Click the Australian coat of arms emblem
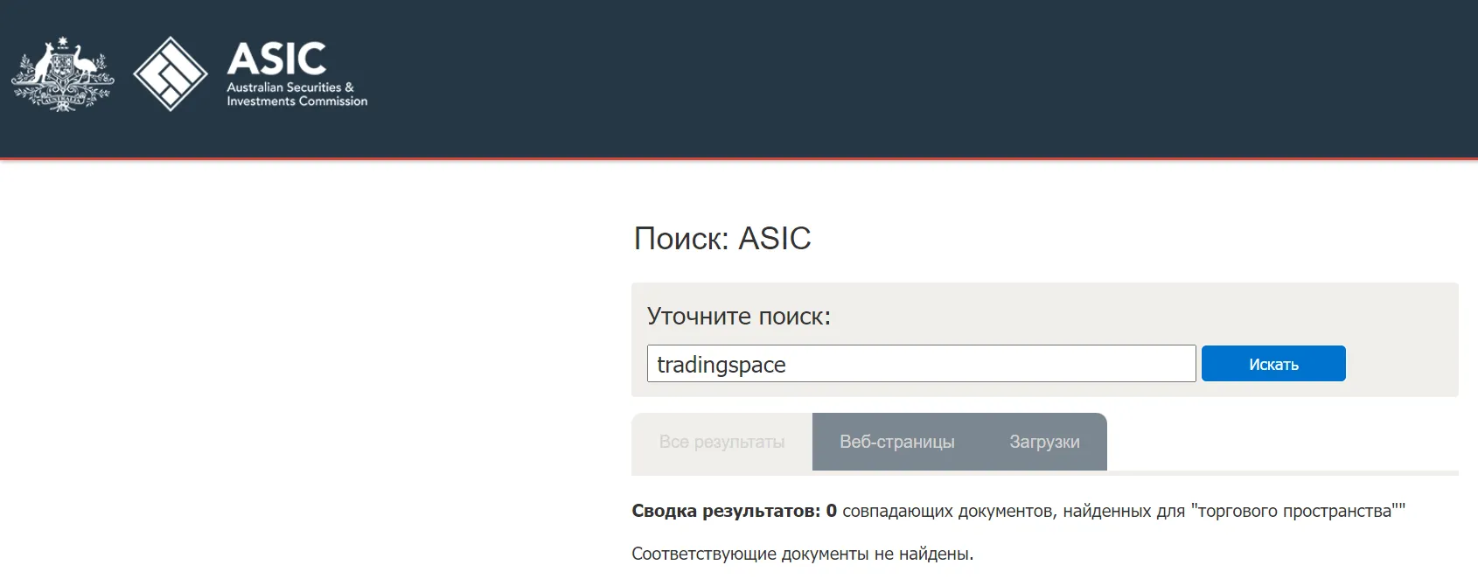Viewport: 1478px width, 586px height. tap(62, 74)
